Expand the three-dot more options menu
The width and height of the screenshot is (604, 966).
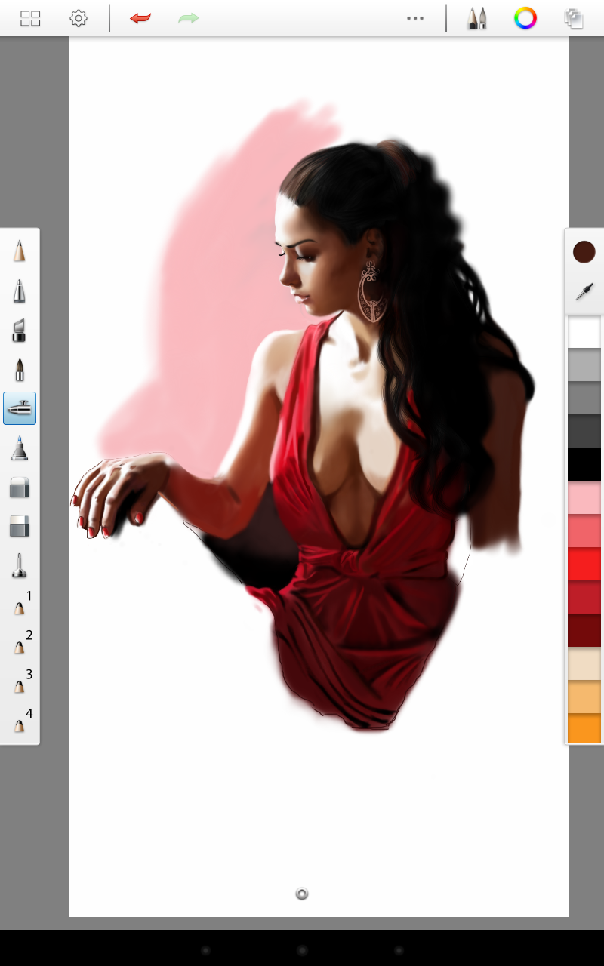[415, 18]
